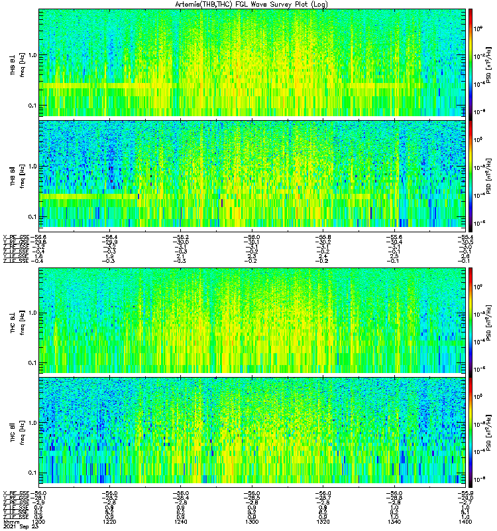Screen dimensions: 497x531
Task: Click the color bar beside the THC B-parallel panel
Action: pyautogui.click(x=470, y=433)
